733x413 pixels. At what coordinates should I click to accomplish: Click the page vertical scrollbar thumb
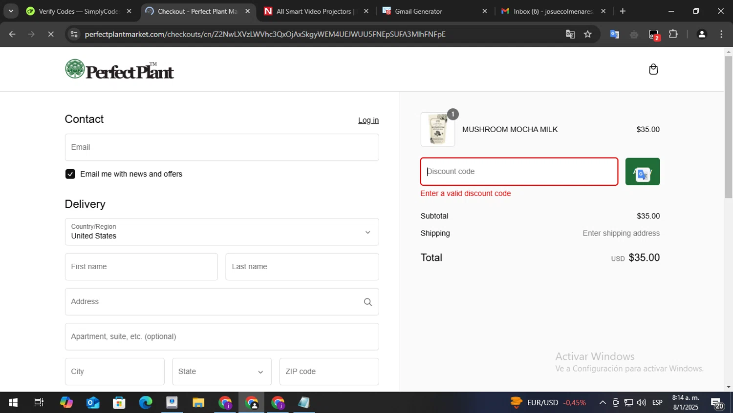point(729,127)
